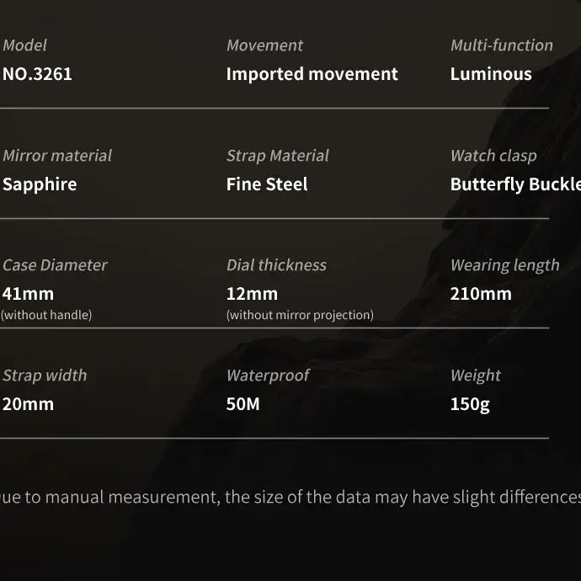Screen dimensions: 581x581
Task: Click the Case Diameter label
Action: [x=55, y=265]
